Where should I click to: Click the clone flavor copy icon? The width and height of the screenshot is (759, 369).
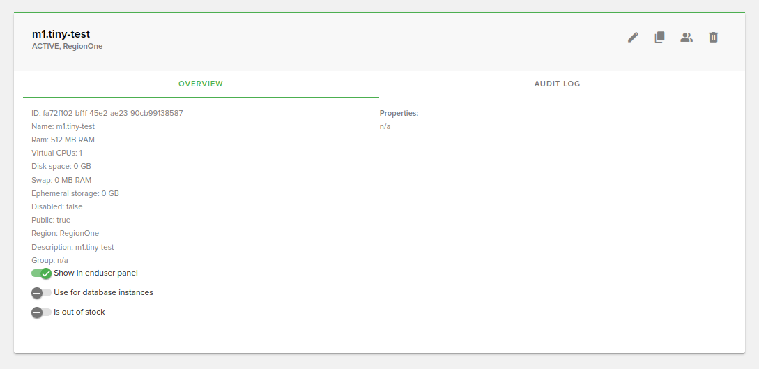click(x=659, y=38)
